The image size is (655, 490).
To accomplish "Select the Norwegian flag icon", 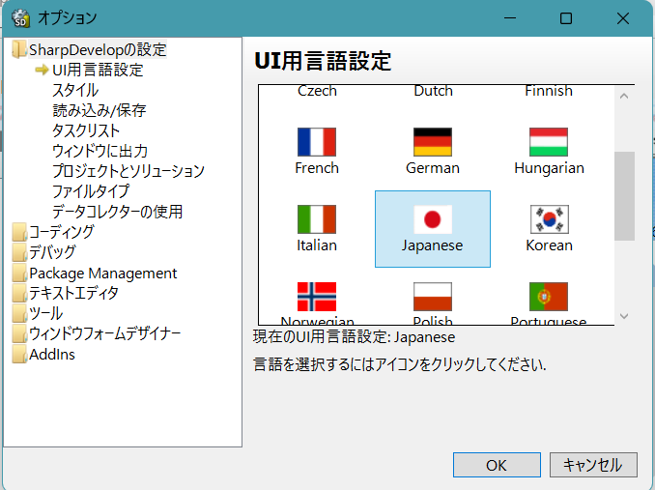I will click(x=316, y=297).
